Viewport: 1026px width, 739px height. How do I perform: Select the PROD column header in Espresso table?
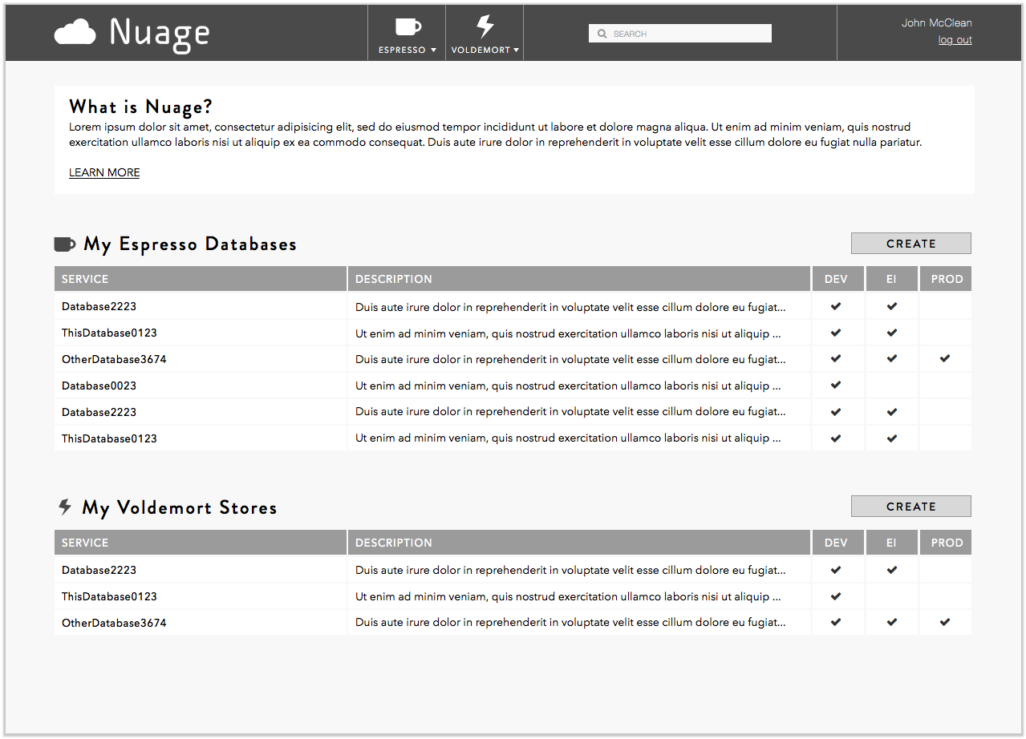pos(946,279)
